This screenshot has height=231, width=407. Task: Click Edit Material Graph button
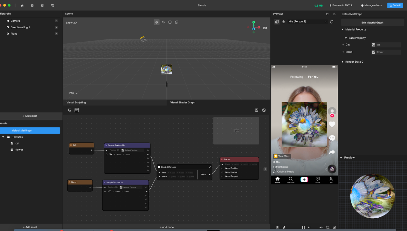372,23
